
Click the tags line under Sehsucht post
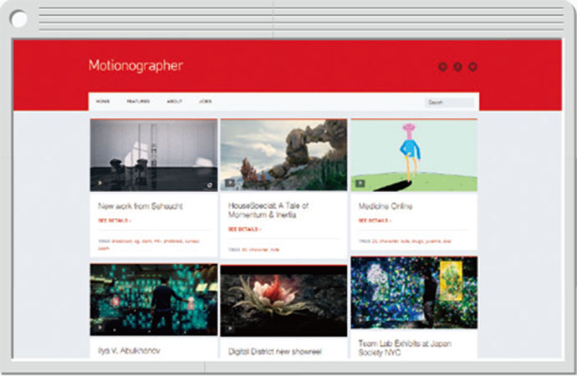pyautogui.click(x=149, y=245)
